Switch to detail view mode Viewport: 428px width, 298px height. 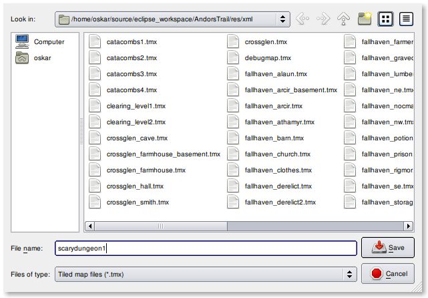[407, 19]
